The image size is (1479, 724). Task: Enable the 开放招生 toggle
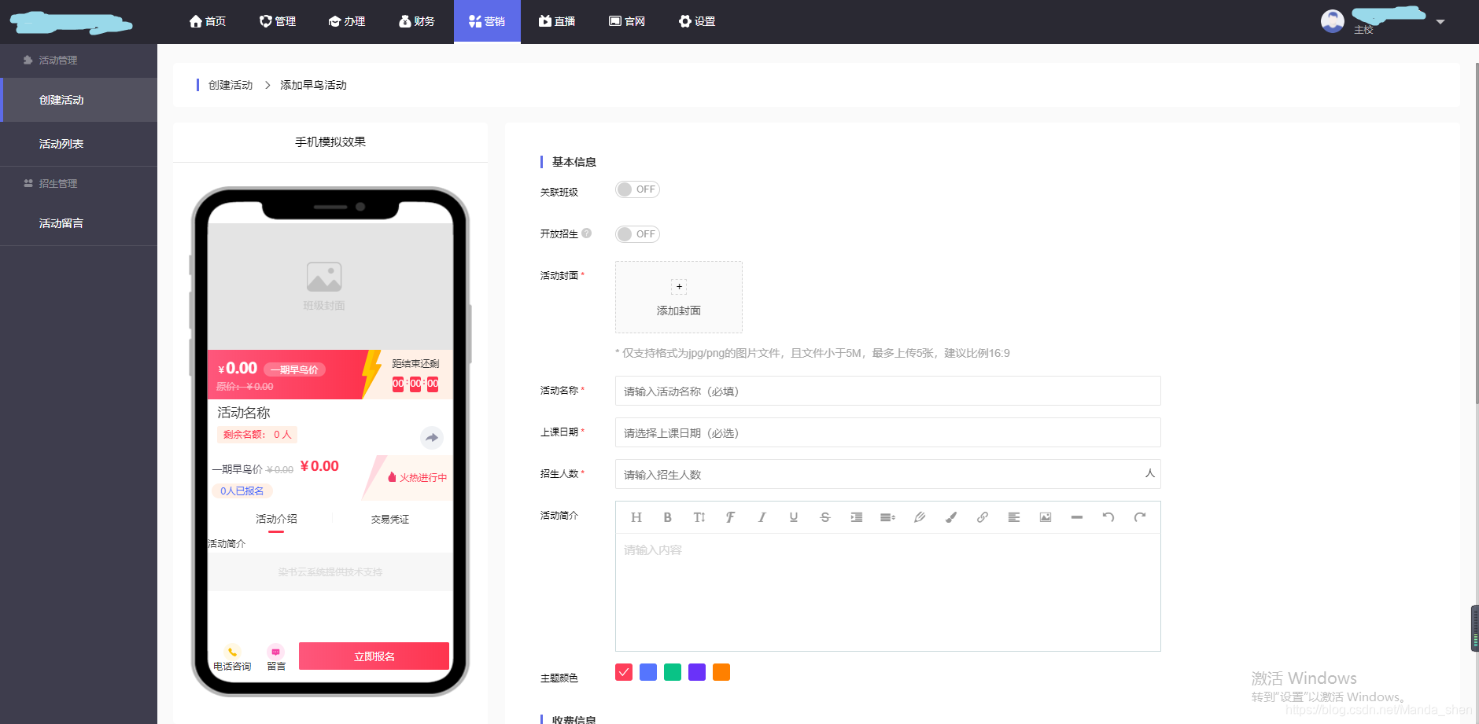(x=637, y=233)
